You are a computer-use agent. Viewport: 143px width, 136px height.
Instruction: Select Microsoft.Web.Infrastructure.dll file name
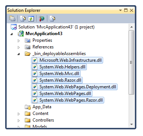click(71, 60)
